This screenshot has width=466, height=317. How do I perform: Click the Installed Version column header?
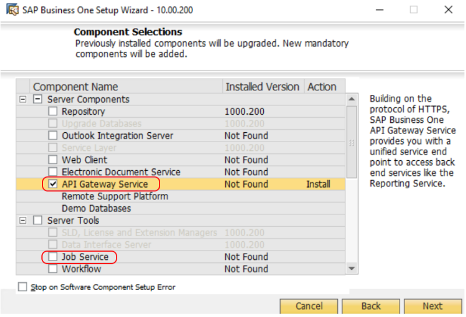pos(263,87)
